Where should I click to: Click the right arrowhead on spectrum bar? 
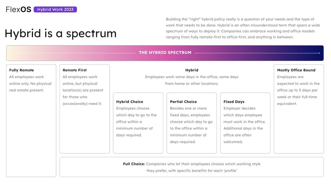(x=319, y=53)
